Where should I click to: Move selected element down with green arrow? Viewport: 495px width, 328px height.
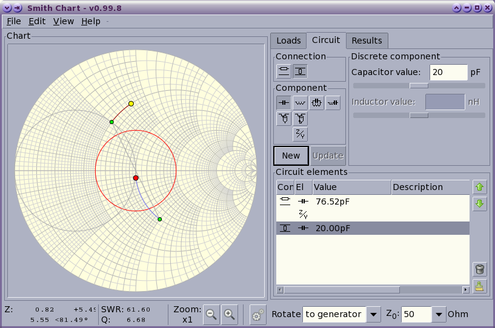coord(479,203)
